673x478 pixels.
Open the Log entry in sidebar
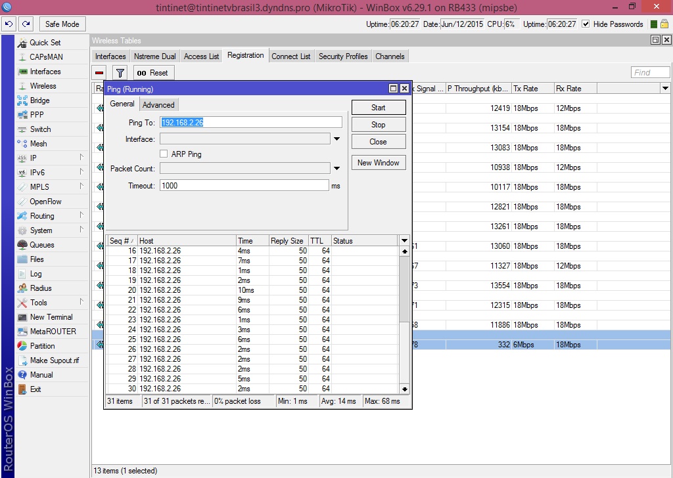click(x=35, y=274)
